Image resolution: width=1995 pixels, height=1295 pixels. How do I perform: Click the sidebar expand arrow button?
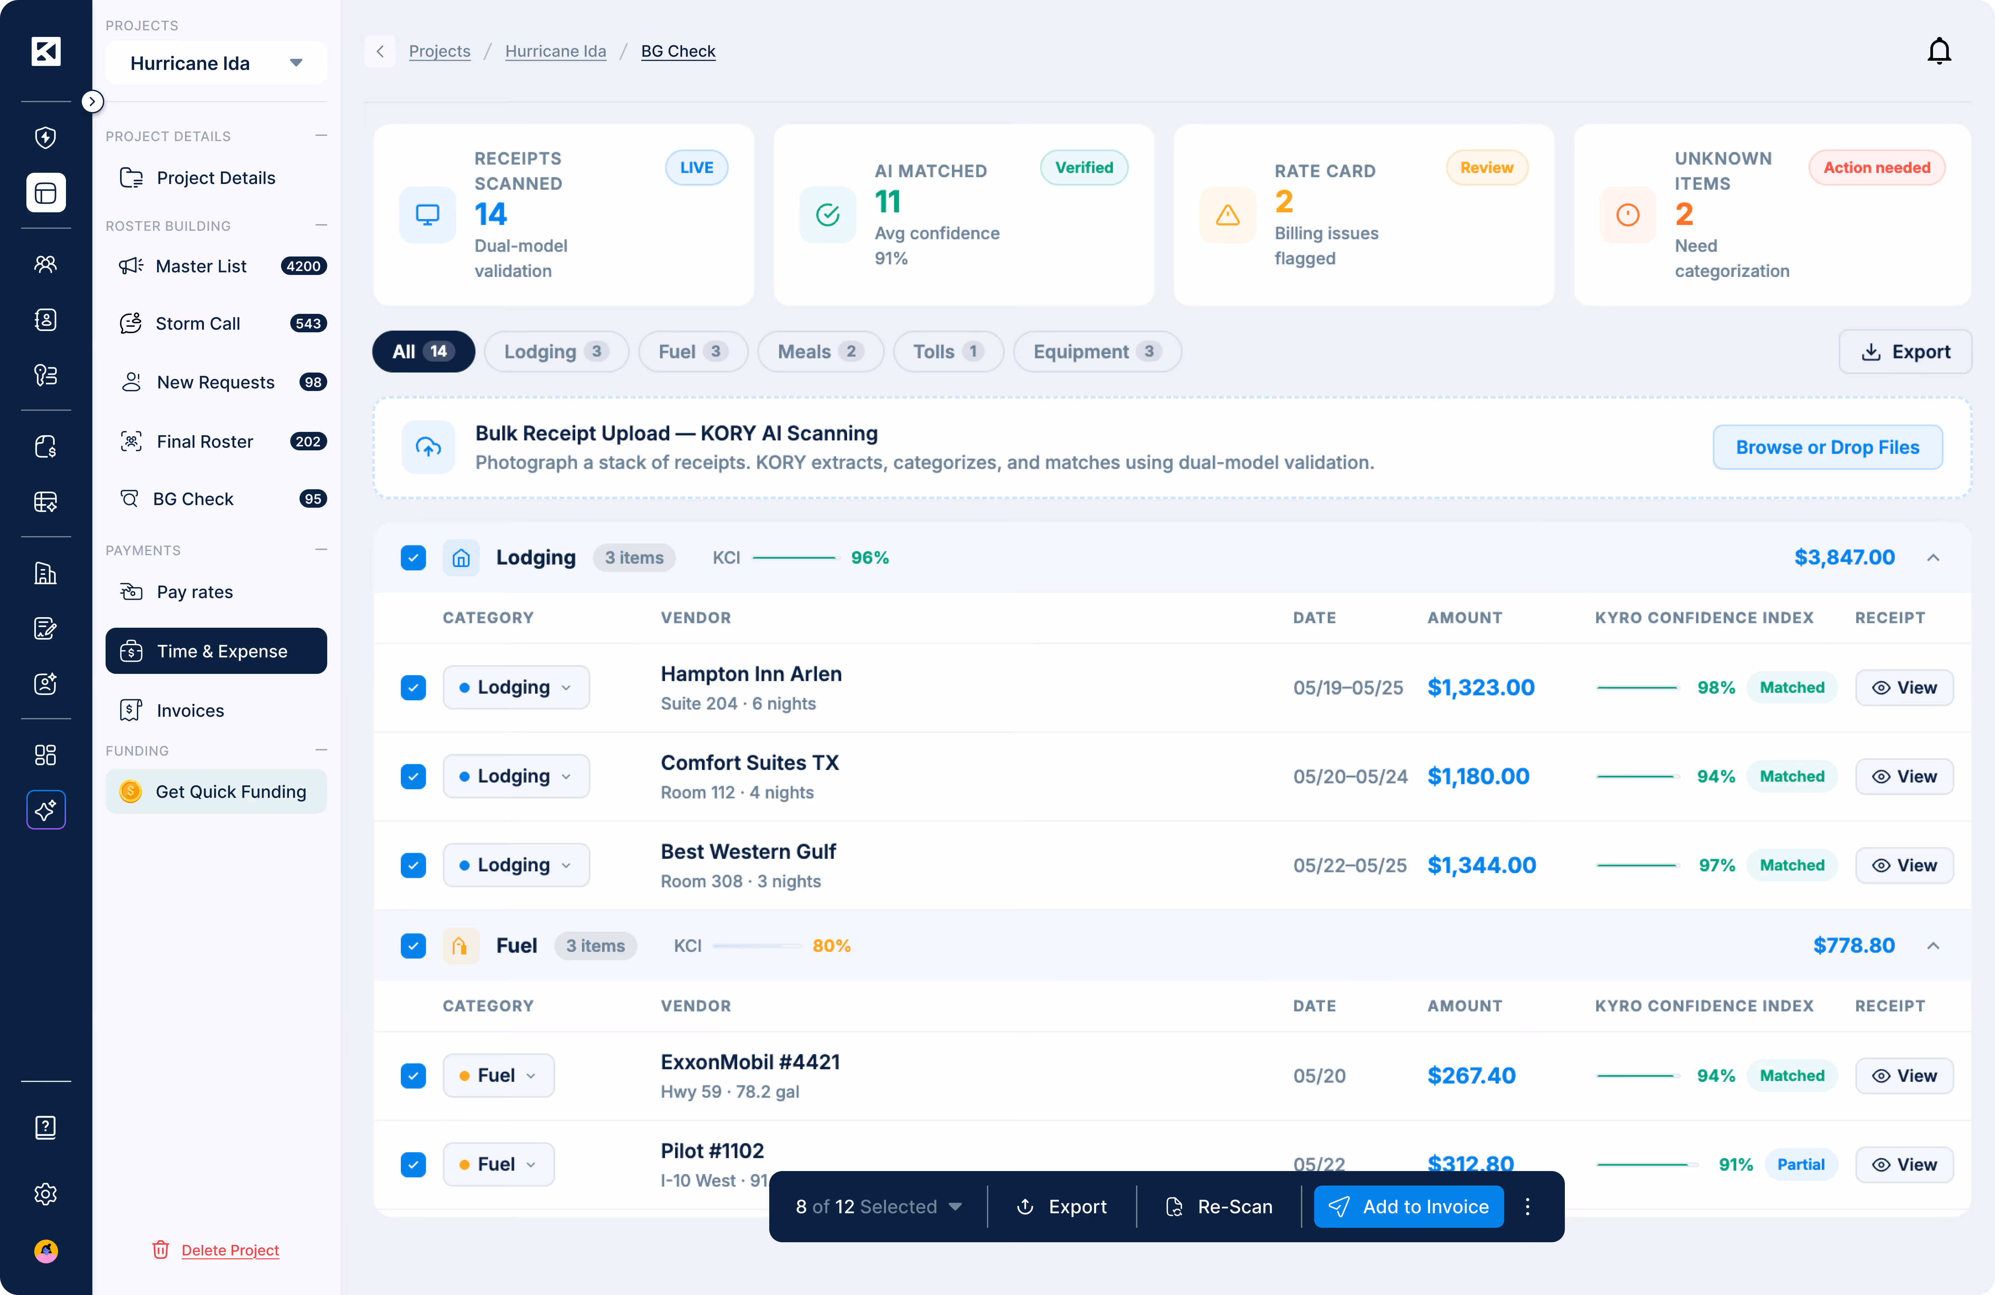92,101
